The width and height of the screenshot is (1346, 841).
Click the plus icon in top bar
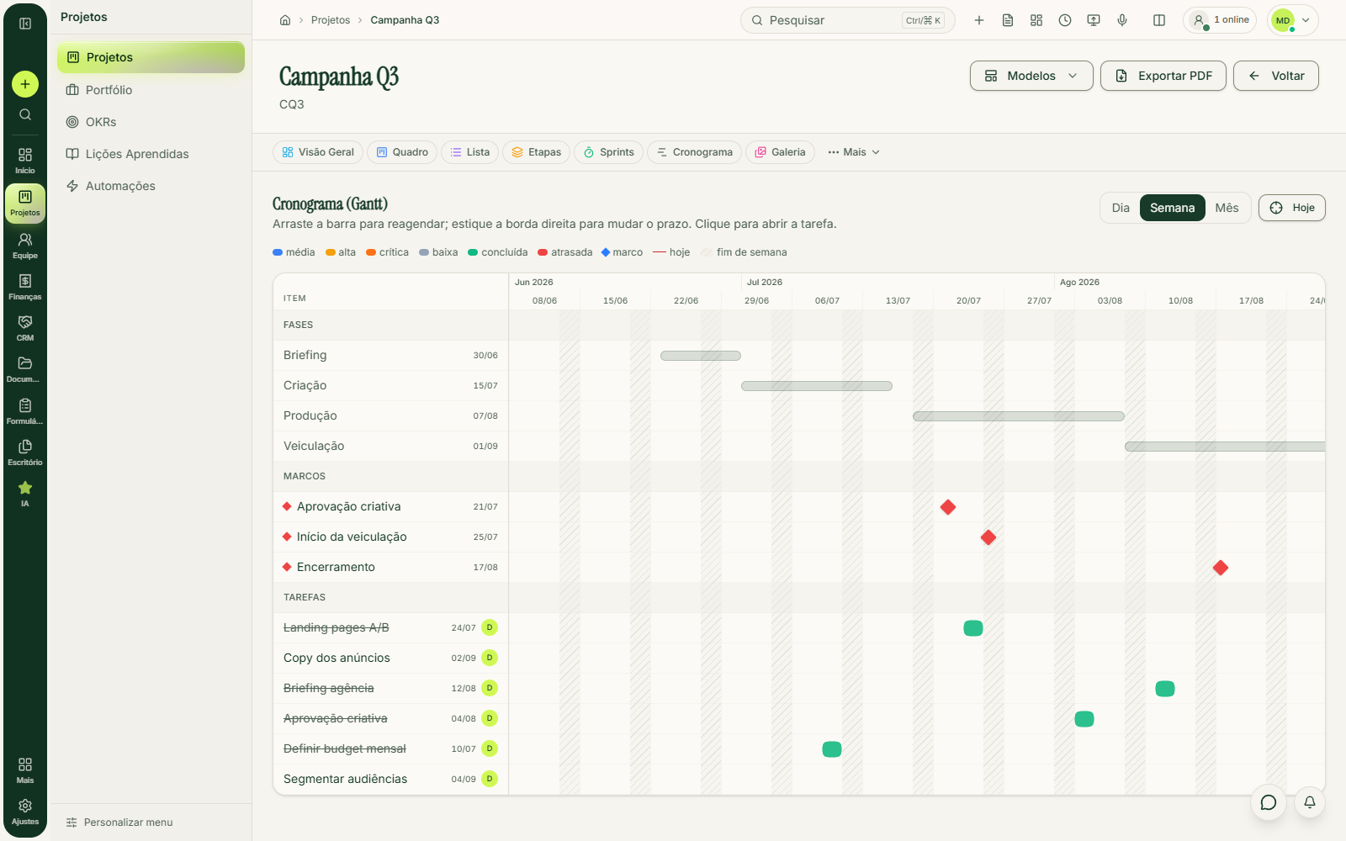979,20
